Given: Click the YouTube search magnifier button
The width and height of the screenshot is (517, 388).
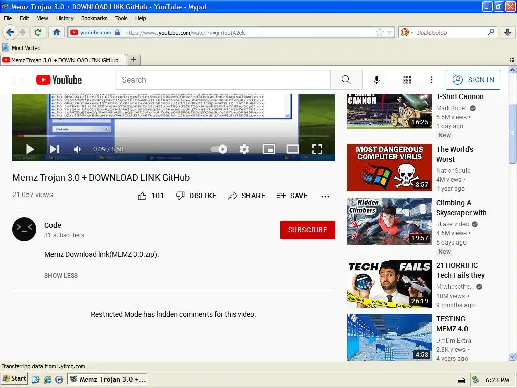Looking at the screenshot, I should tap(346, 80).
